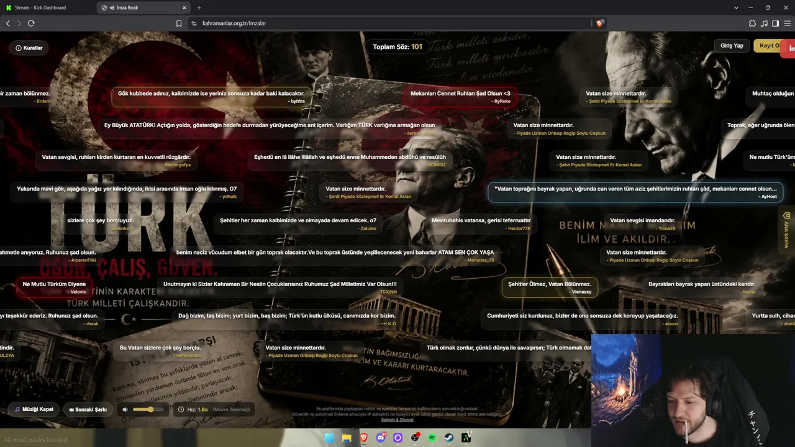Screen dimensions: 795x447
Task: Open the browser hamburger menu
Action: pyautogui.click(x=787, y=23)
